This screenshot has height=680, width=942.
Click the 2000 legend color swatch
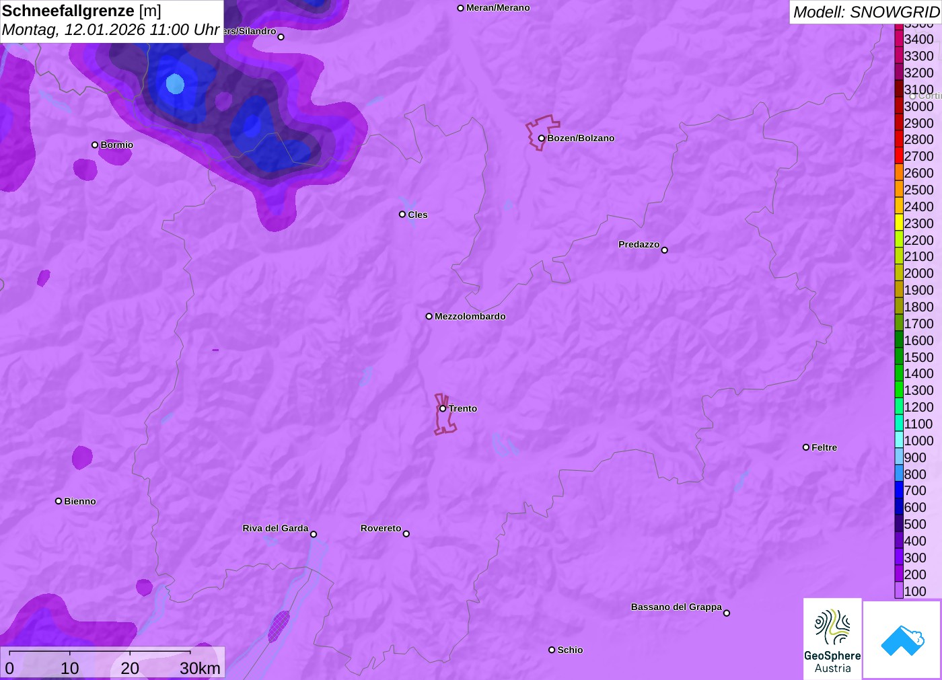click(x=899, y=273)
